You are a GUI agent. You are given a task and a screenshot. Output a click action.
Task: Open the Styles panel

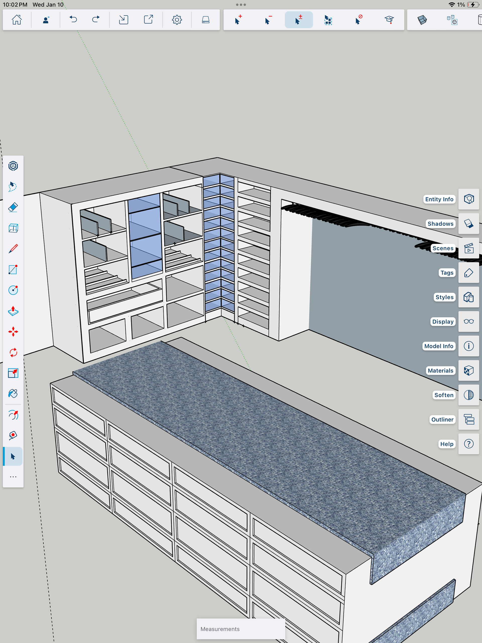coord(469,297)
